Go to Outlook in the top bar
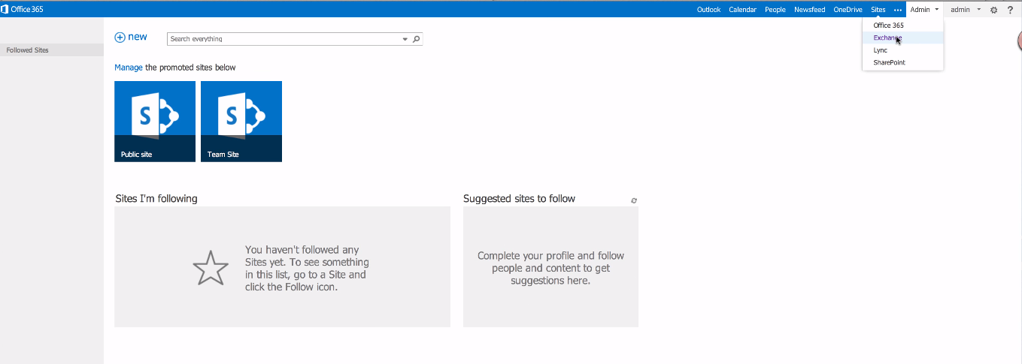This screenshot has width=1022, height=364. 708,10
